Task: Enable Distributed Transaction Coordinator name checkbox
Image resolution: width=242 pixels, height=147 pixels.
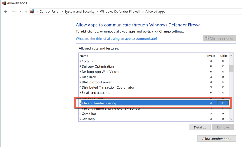Action: (x=80, y=87)
